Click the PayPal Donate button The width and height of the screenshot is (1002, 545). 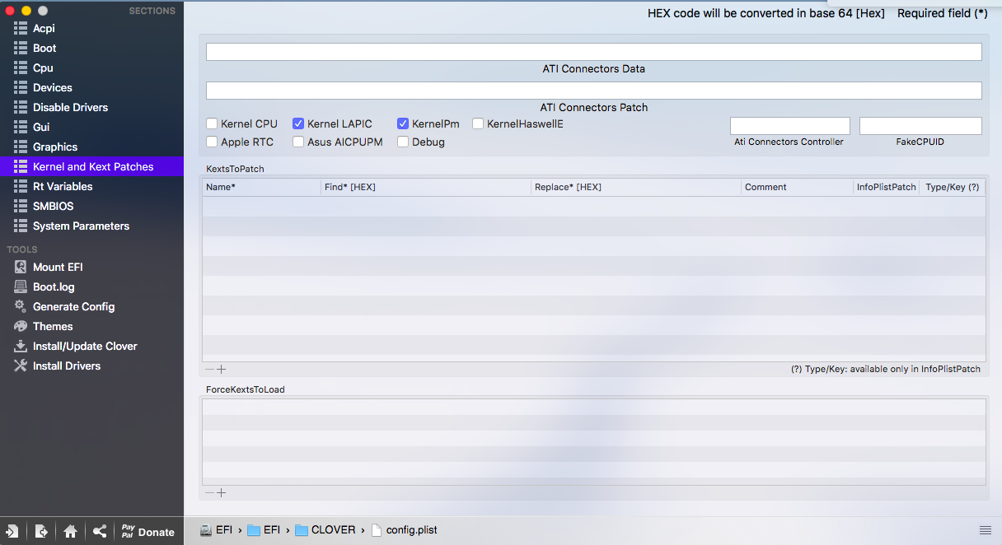click(x=147, y=532)
